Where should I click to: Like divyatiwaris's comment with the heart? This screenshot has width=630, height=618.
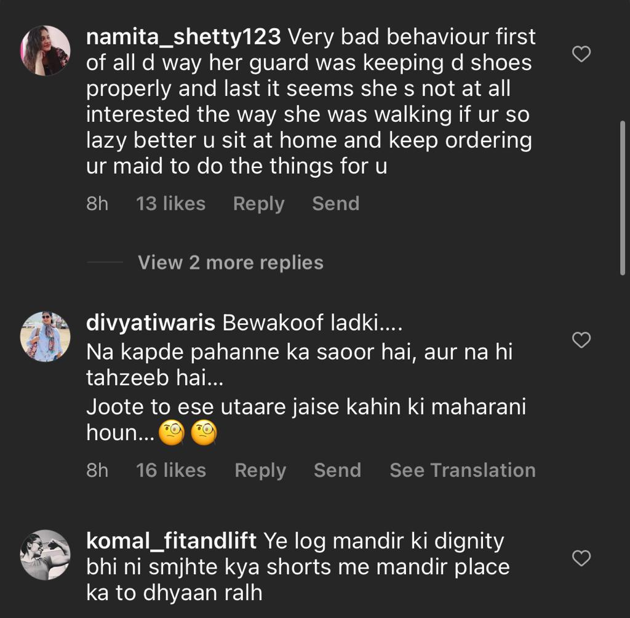tap(581, 340)
